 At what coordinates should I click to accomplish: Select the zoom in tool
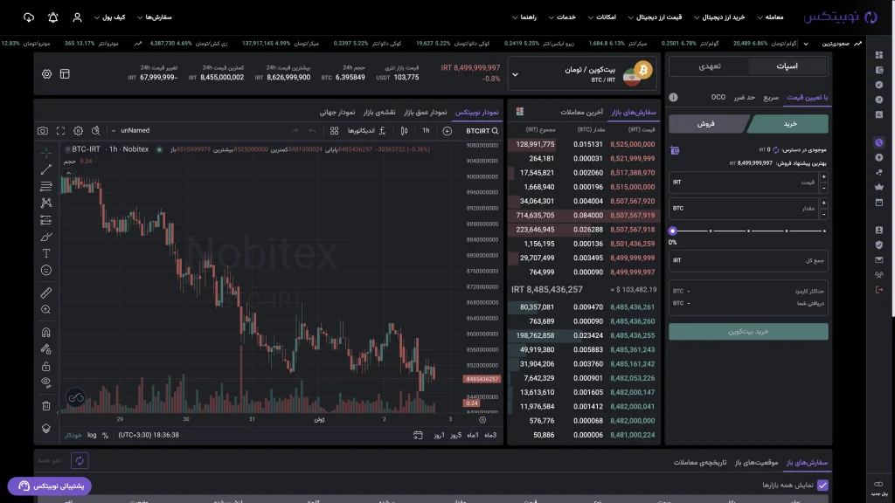coord(46,310)
